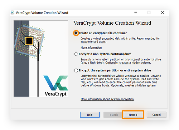Close the VeraCrypt wizard window
179x130 pixels.
pos(163,12)
